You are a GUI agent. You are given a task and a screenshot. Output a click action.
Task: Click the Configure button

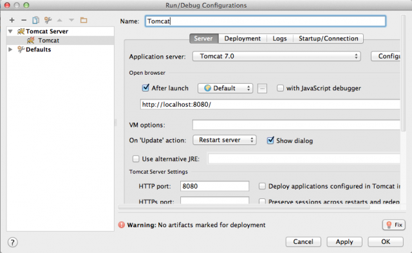[386, 56]
